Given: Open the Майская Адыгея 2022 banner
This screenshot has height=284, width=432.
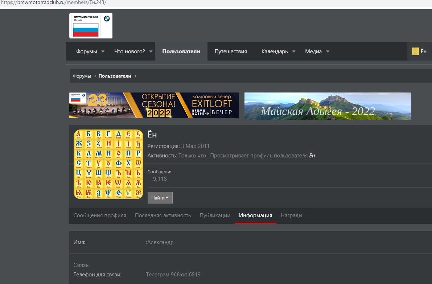Looking at the screenshot, I should coord(328,106).
